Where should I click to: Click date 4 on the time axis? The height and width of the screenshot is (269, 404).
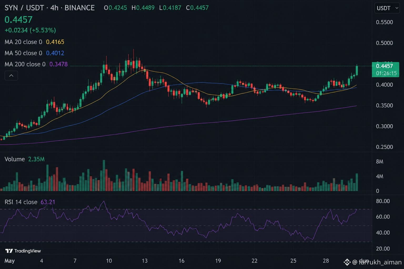42,261
